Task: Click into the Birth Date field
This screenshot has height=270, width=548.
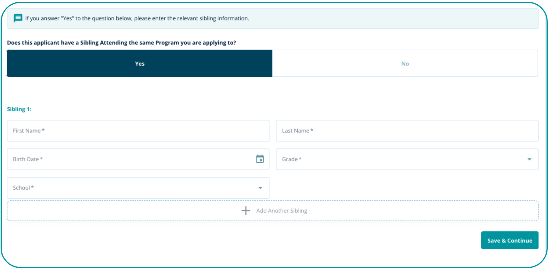Action: pos(129,159)
